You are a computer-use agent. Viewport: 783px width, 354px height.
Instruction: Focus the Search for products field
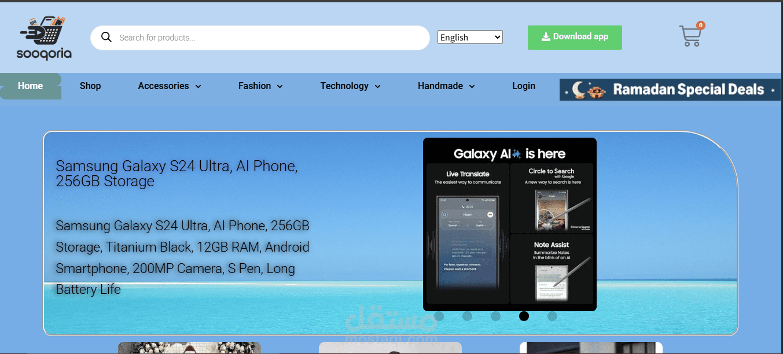click(x=260, y=38)
